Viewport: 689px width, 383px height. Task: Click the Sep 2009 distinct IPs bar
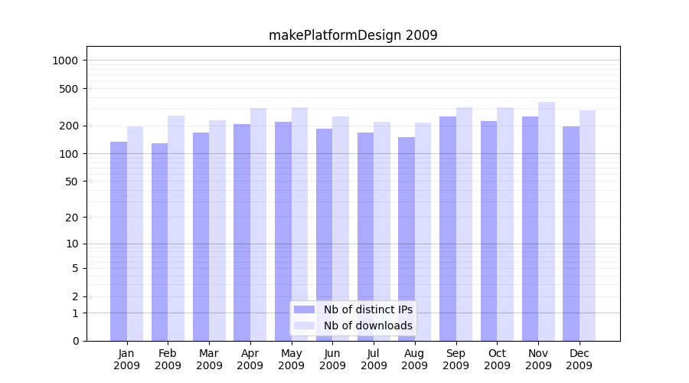coord(448,229)
